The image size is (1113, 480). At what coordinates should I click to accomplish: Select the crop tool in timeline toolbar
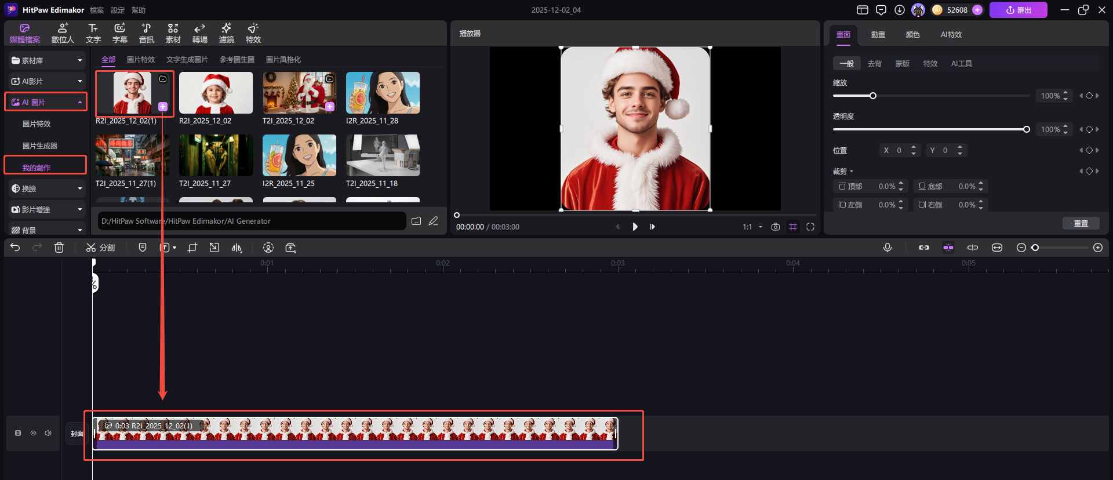click(x=192, y=248)
